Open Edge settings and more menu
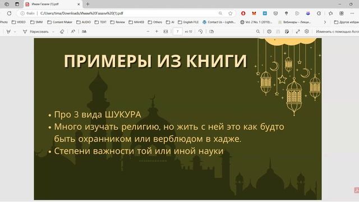The width and height of the screenshot is (359, 202). (352, 13)
